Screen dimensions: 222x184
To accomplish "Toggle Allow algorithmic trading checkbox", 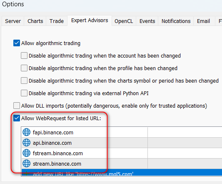I will 17,43.
